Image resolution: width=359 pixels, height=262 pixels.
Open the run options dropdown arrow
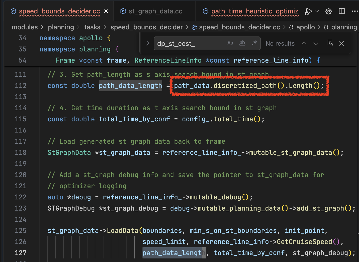pos(317,11)
